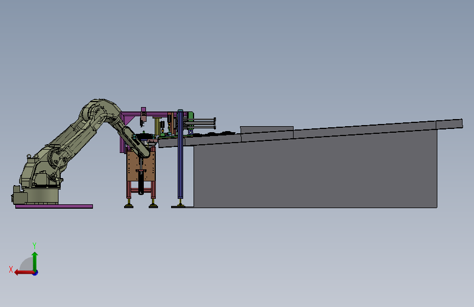This screenshot has width=474, height=307.
Task: Select the purple base plate under robot
Action: coord(54,206)
